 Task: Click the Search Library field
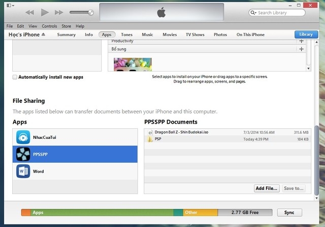(x=277, y=13)
